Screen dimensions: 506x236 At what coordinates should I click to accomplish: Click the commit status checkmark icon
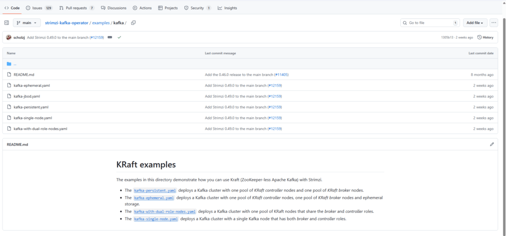click(x=119, y=37)
